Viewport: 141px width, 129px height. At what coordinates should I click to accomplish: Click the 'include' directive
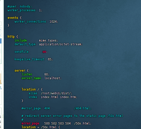(x=20, y=40)
